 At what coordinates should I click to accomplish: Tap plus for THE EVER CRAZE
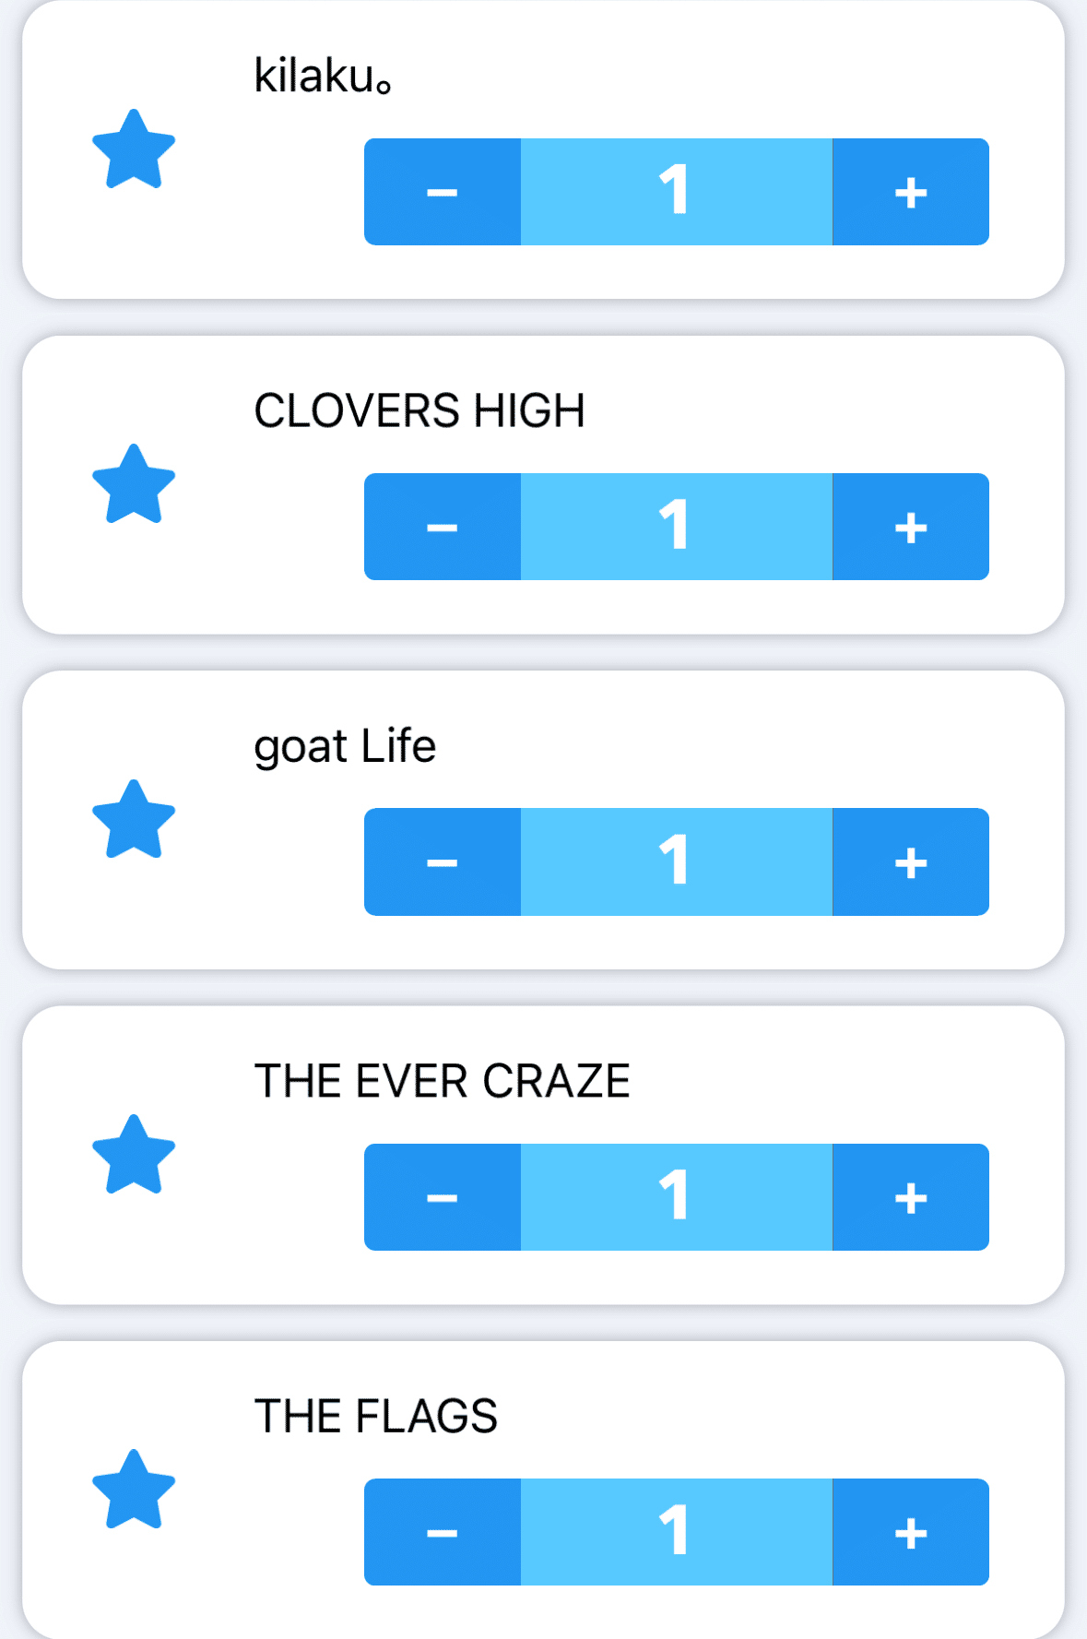(x=910, y=1197)
